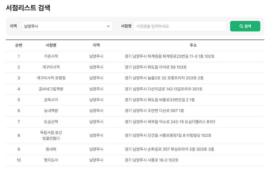The height and width of the screenshot is (170, 275).
Task: Select bookstore 공독서가
Action: point(51,100)
